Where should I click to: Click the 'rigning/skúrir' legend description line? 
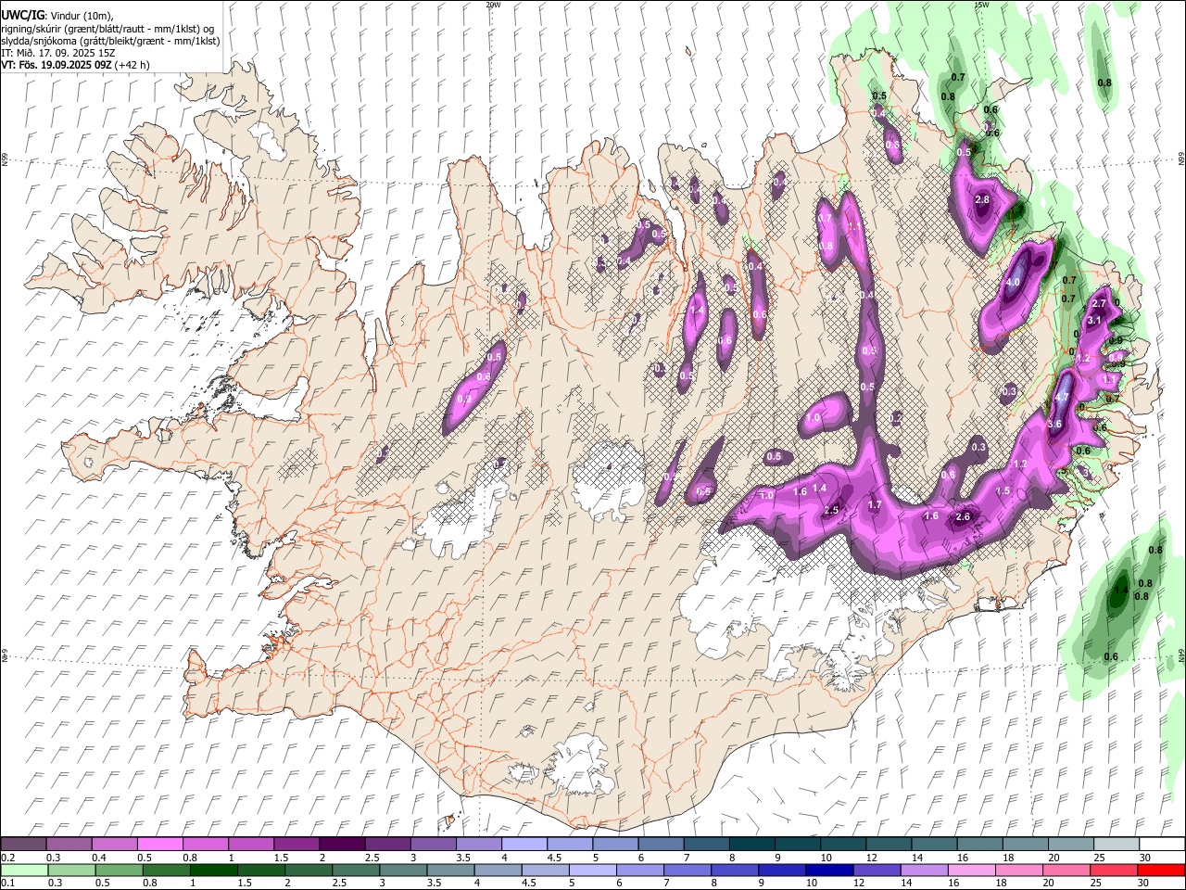click(107, 29)
